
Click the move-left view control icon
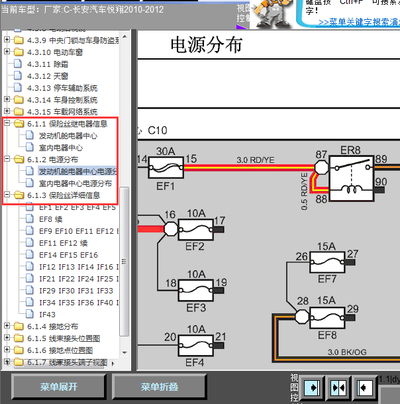[364, 387]
